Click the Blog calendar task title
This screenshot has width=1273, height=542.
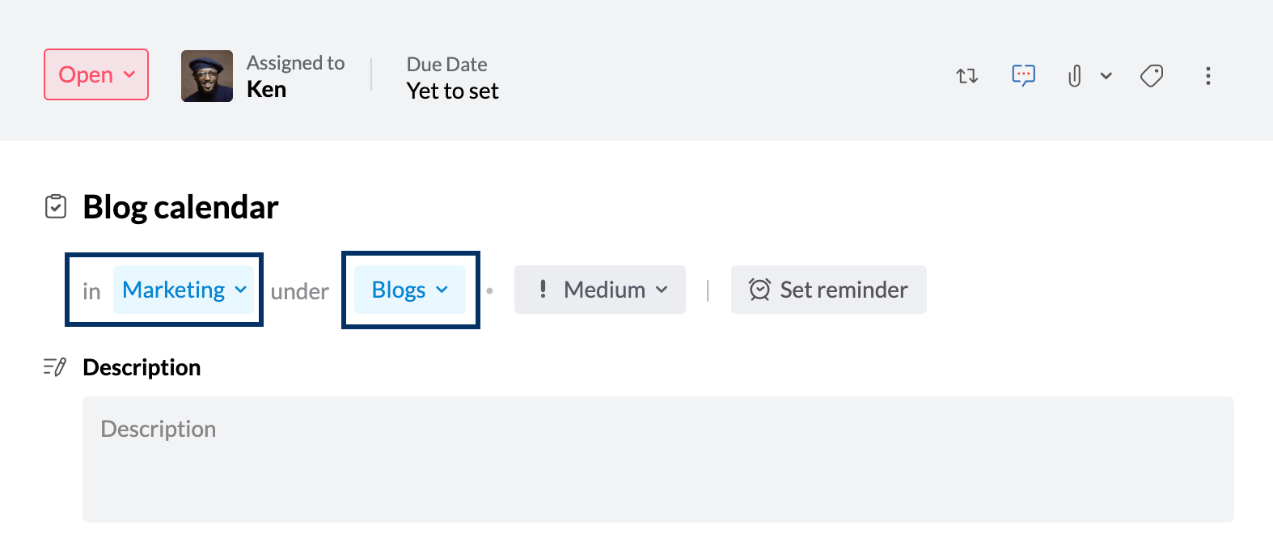coord(180,207)
